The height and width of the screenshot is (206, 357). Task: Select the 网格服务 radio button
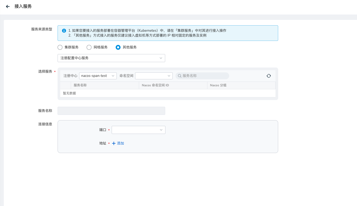click(89, 47)
